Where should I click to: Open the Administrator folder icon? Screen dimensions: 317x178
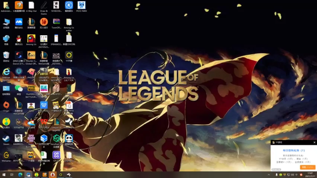click(6, 6)
